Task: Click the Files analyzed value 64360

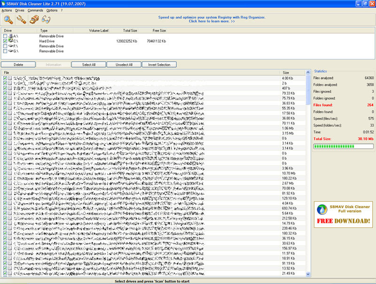Action: [x=369, y=78]
